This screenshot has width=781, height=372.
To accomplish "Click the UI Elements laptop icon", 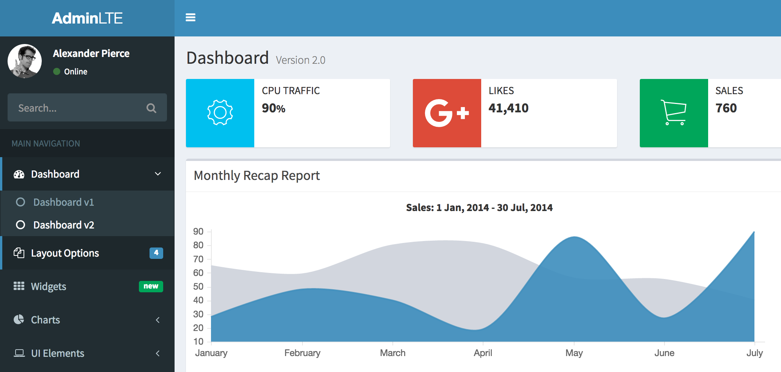I will click(19, 353).
